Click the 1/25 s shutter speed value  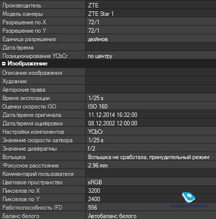tap(96, 140)
